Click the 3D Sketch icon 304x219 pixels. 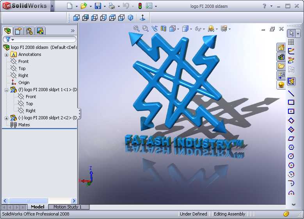click(x=291, y=60)
